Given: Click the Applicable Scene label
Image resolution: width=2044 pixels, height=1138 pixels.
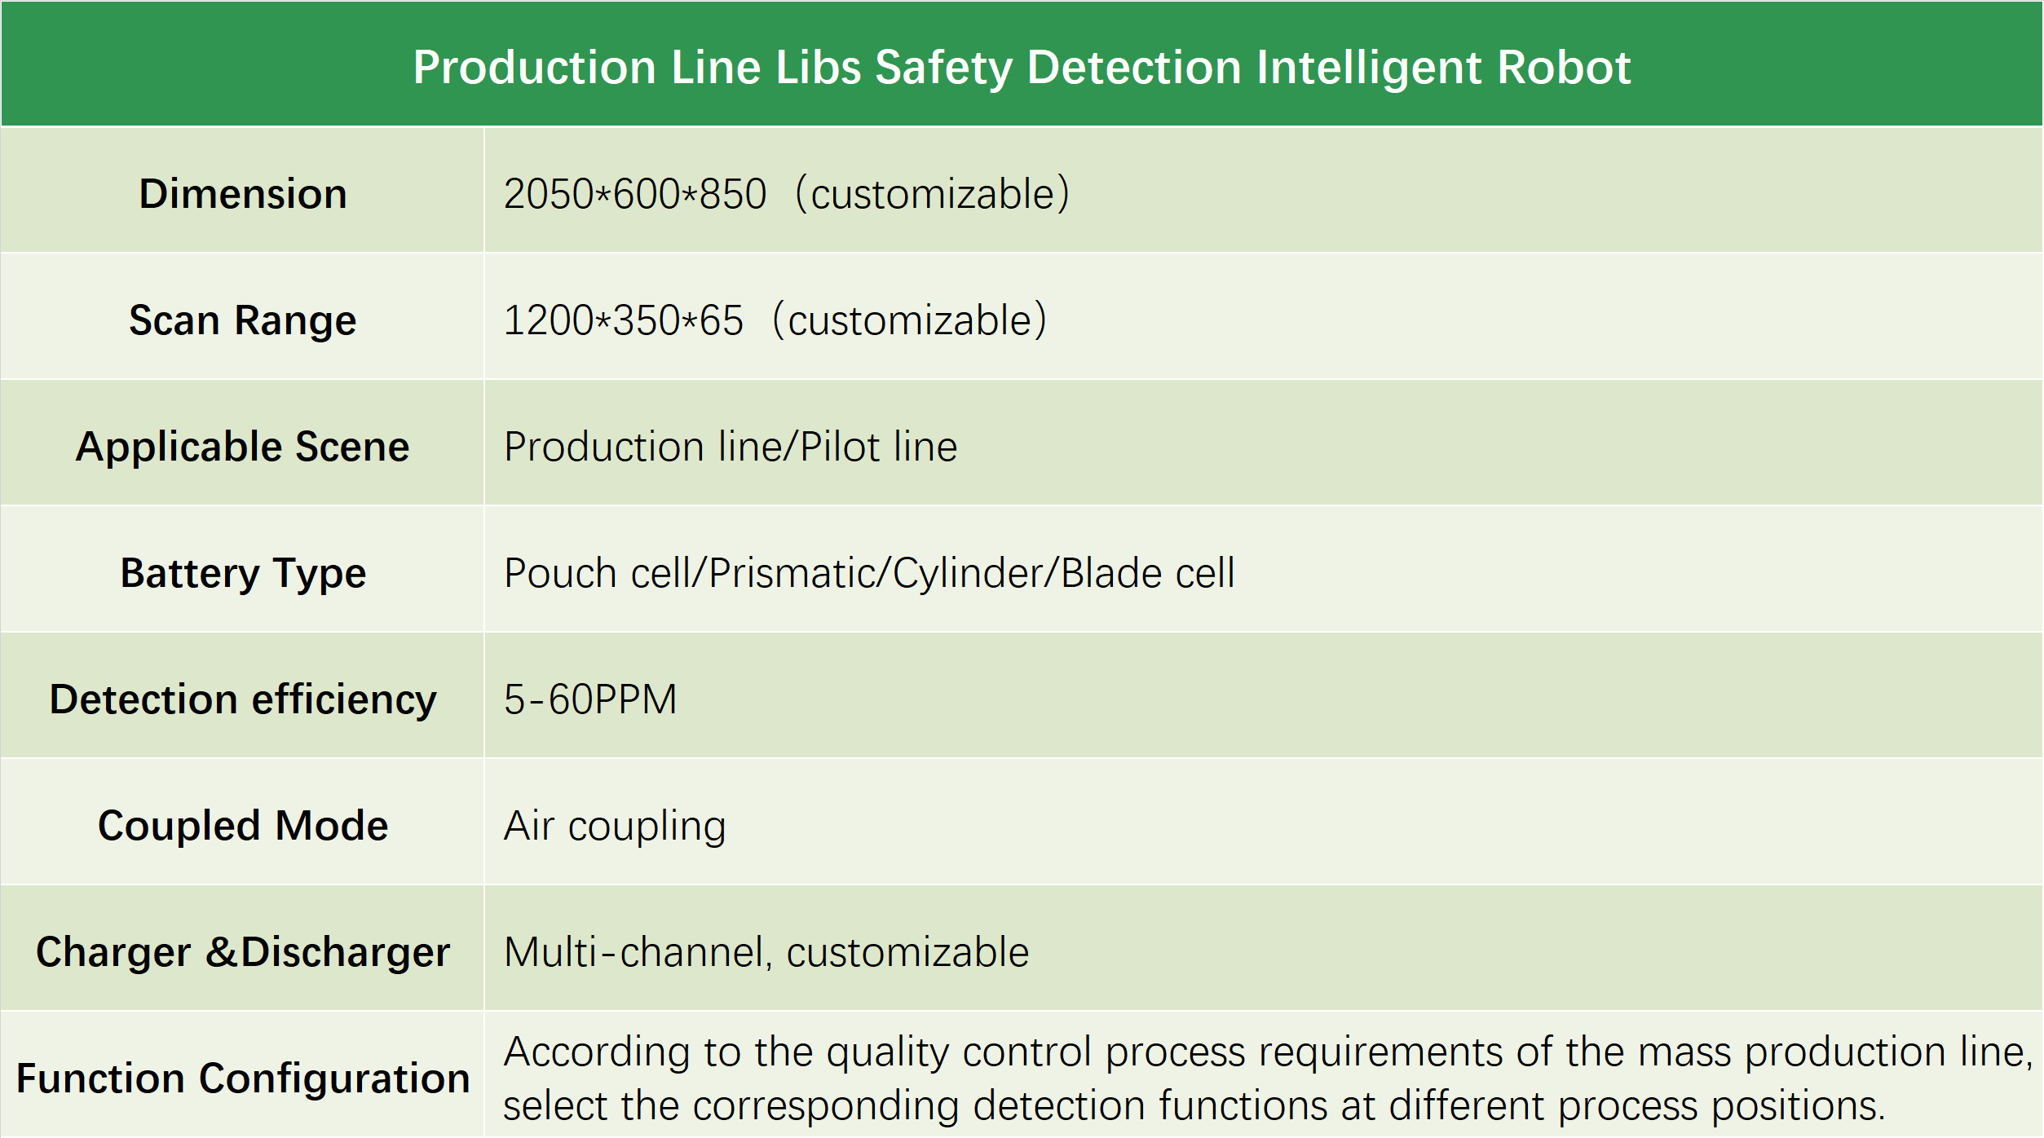Looking at the screenshot, I should pos(243,447).
